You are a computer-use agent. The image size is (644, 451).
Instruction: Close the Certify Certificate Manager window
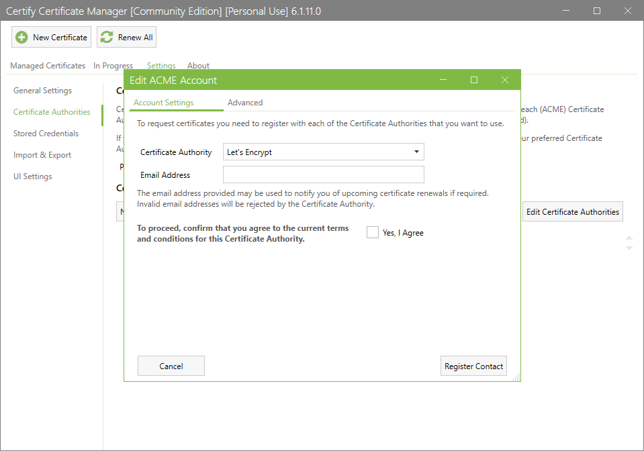click(x=628, y=11)
